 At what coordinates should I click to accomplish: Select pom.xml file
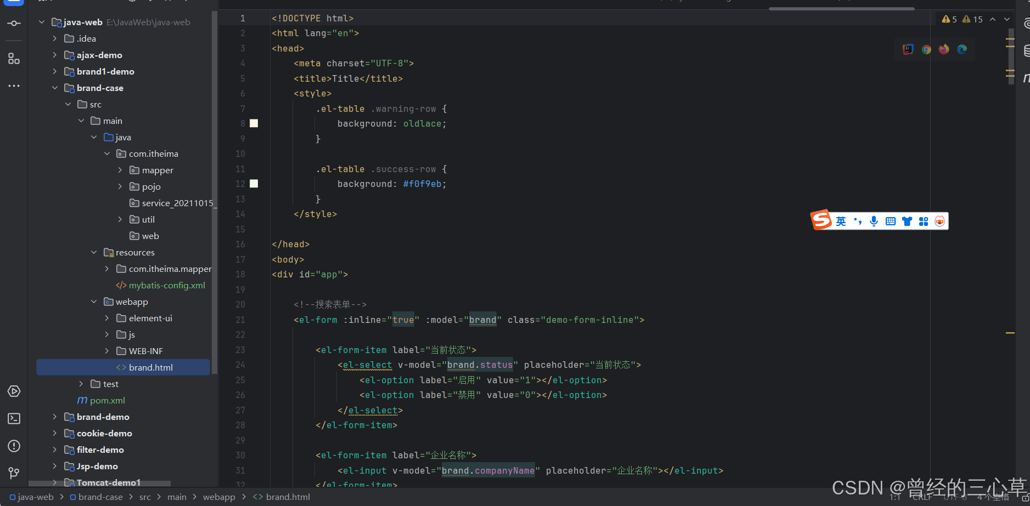102,400
